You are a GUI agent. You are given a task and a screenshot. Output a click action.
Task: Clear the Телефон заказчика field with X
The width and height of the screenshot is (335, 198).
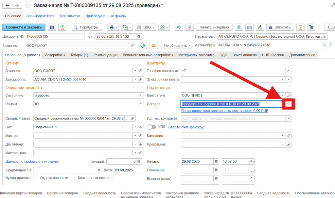pyautogui.click(x=288, y=71)
